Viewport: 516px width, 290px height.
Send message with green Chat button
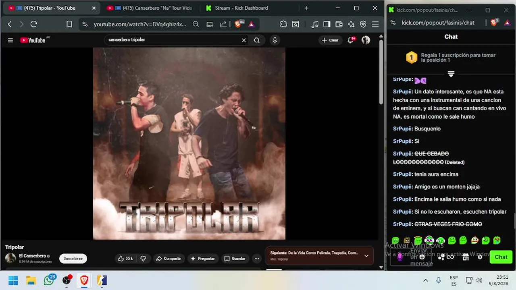[x=501, y=257]
